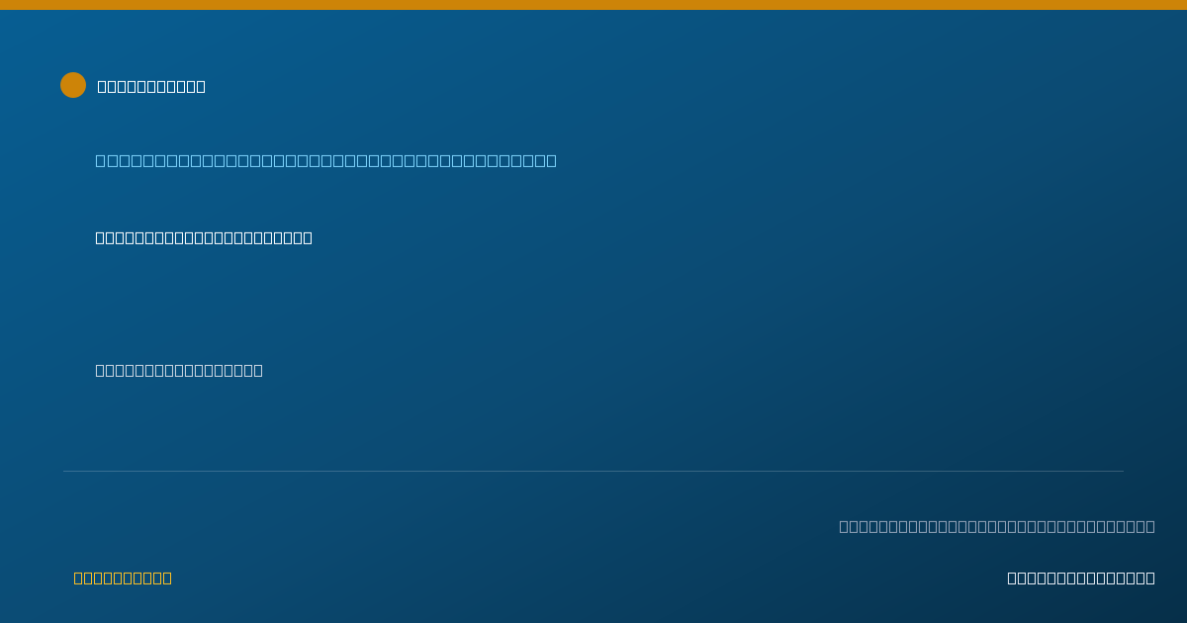This screenshot has width=1187, height=623.
Task: Open the yellow-orange footer text link
Action: 123,578
